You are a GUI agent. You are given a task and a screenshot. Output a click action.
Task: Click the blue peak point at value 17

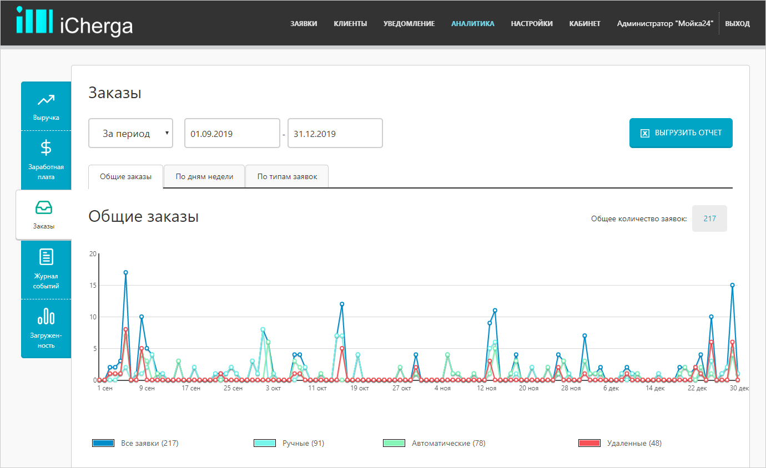125,272
